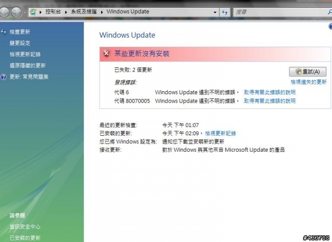This screenshot has width=332, height=242.
Task: Expand the arrow after 系統及維護 in breadcrumb
Action: pos(102,12)
